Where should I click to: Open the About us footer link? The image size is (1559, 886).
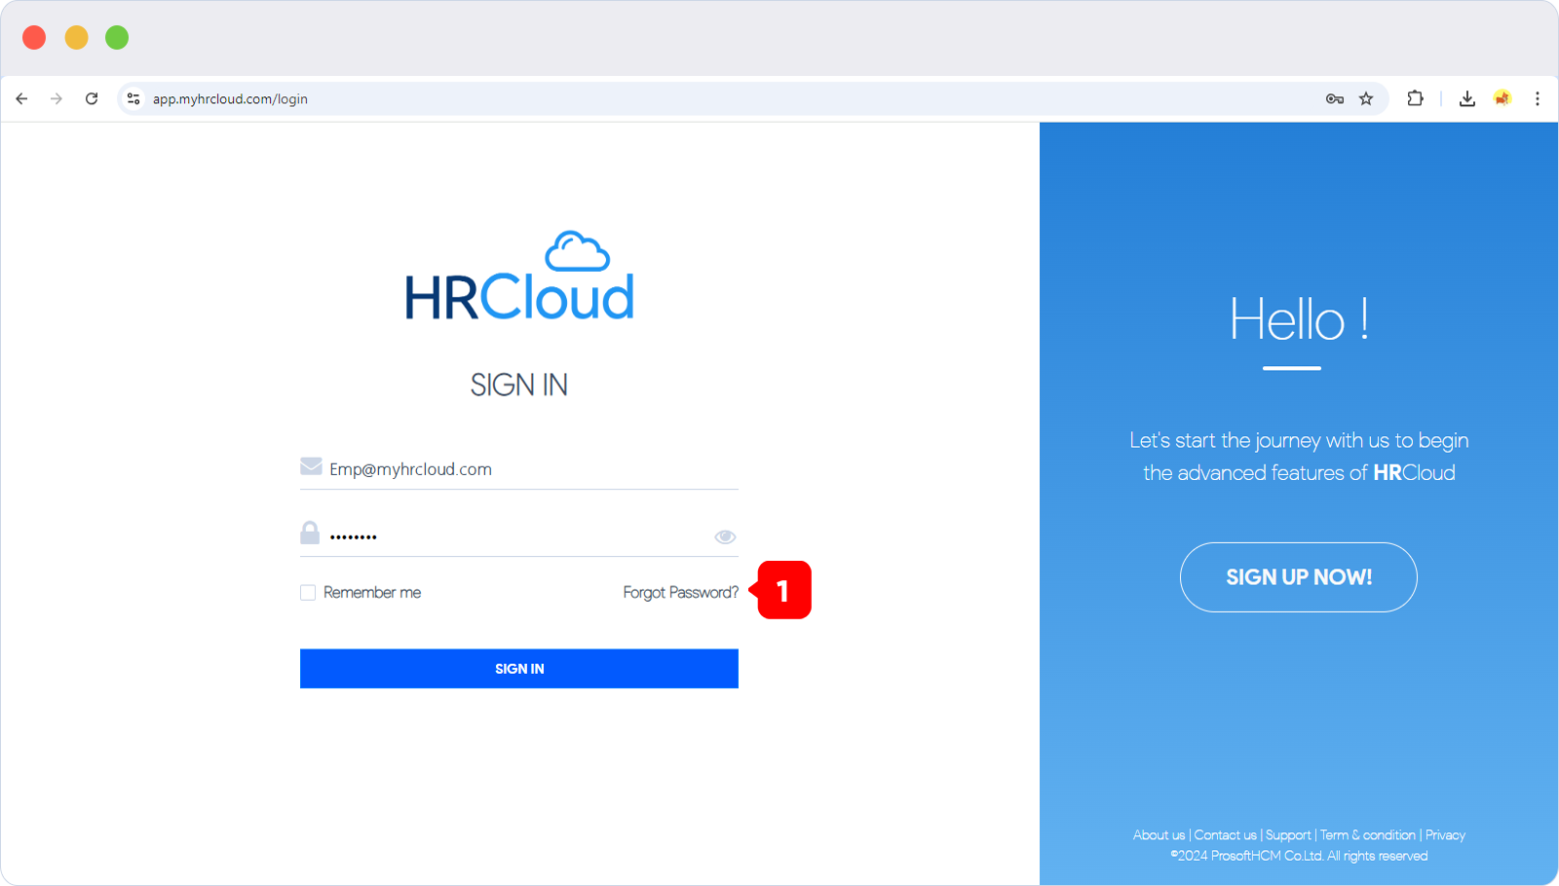click(x=1159, y=835)
